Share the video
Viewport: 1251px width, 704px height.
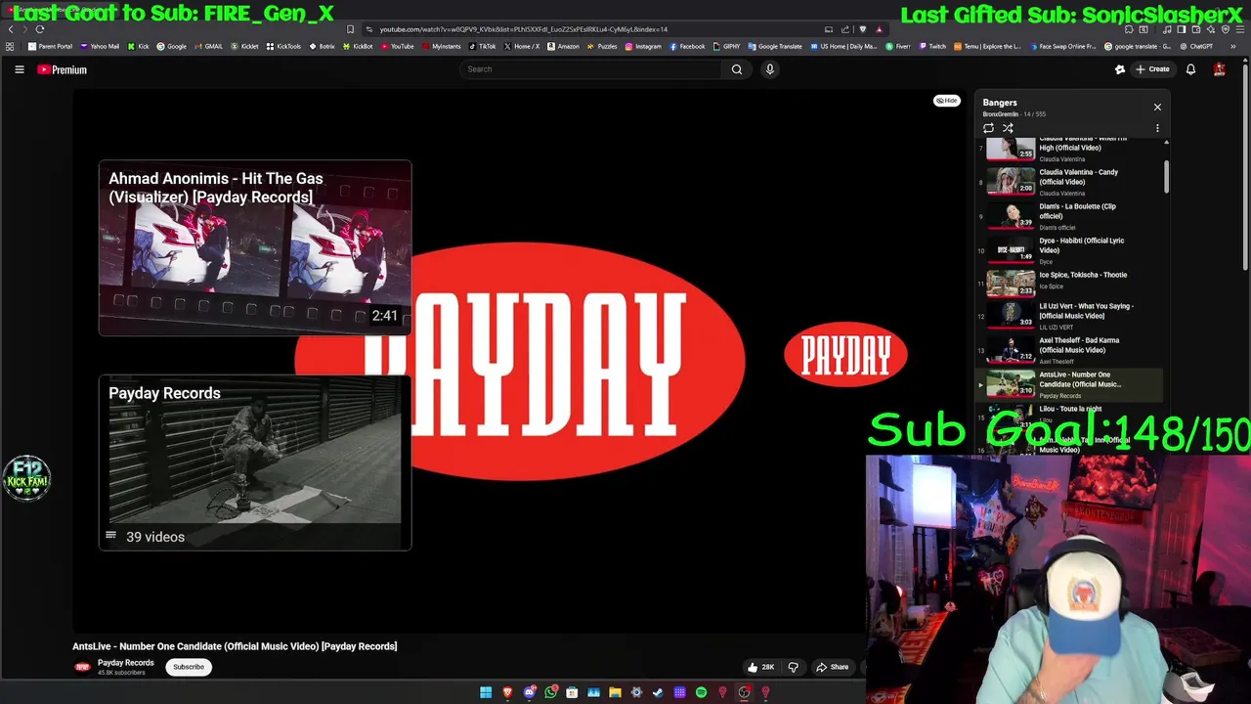pos(833,667)
